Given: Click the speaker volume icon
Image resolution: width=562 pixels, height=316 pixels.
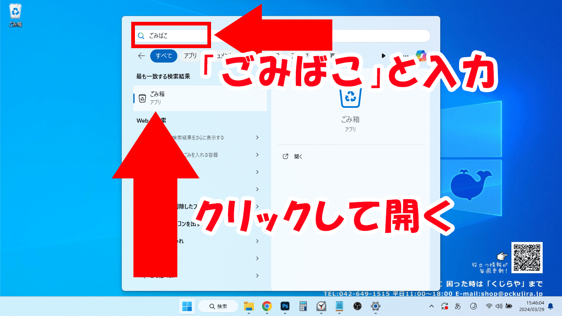Looking at the screenshot, I should coord(499,306).
